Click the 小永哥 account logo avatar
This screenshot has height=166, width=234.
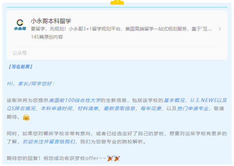coord(20,25)
